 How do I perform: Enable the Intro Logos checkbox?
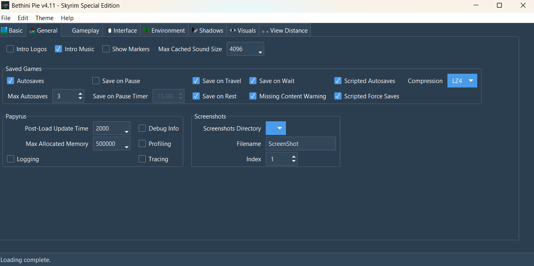click(x=10, y=49)
